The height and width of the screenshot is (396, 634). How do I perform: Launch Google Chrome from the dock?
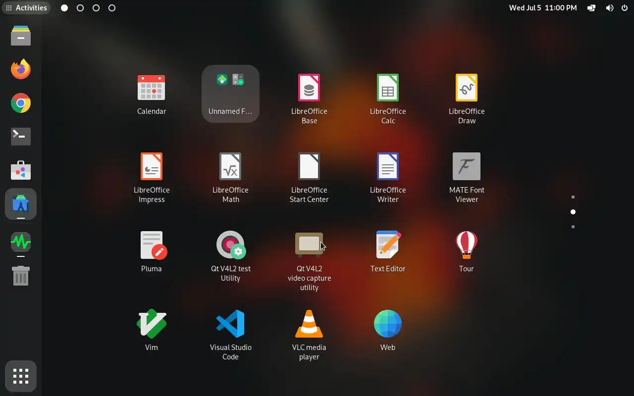point(21,103)
